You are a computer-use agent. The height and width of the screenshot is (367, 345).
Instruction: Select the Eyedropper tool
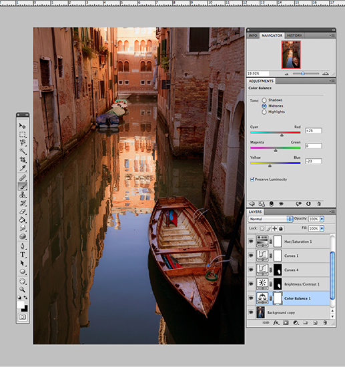[23, 167]
